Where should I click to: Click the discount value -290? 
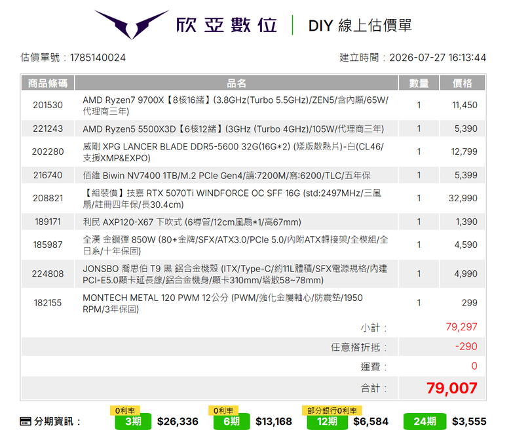pos(466,346)
